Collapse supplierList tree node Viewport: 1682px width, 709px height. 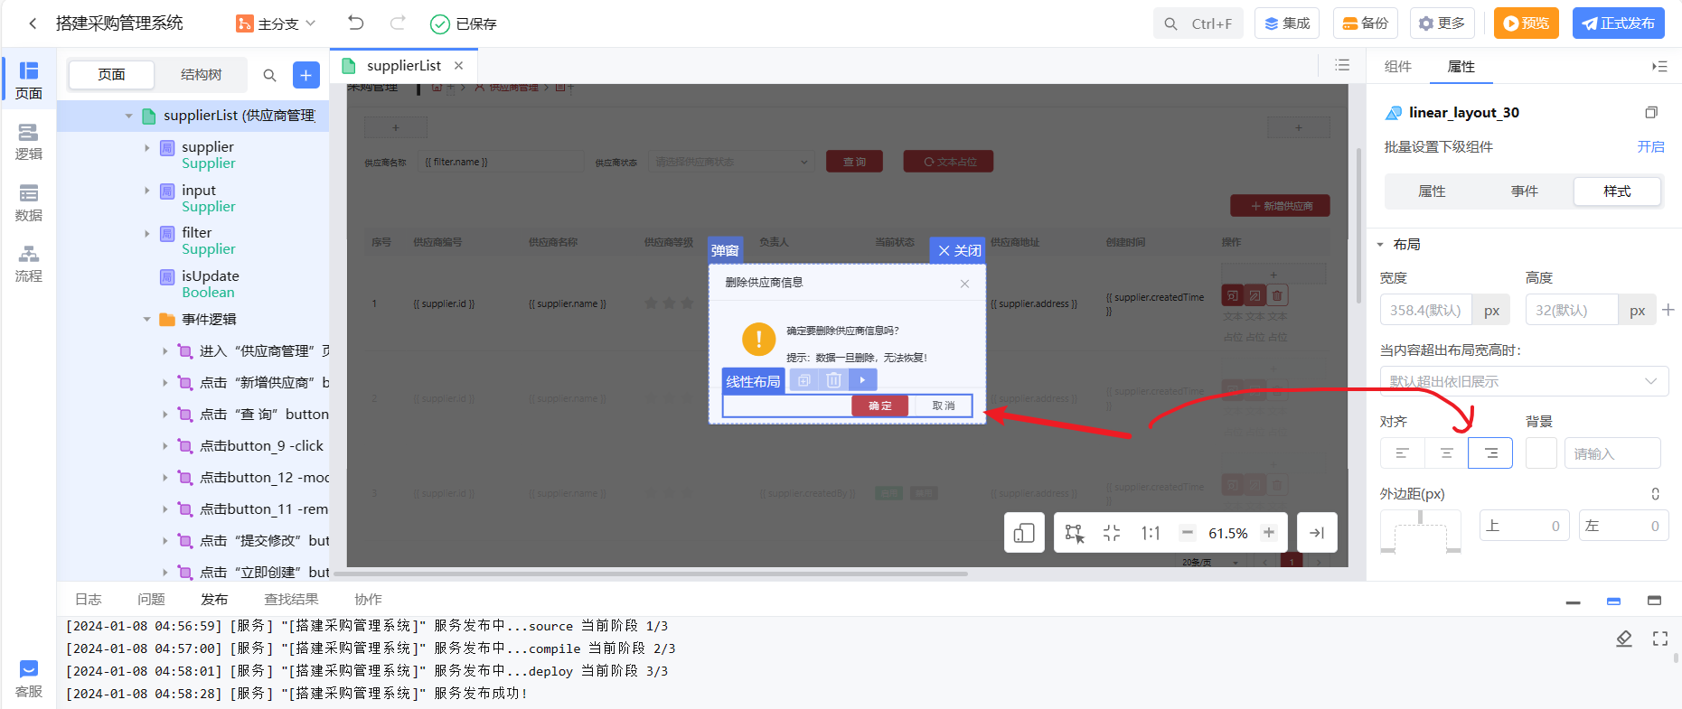[129, 116]
